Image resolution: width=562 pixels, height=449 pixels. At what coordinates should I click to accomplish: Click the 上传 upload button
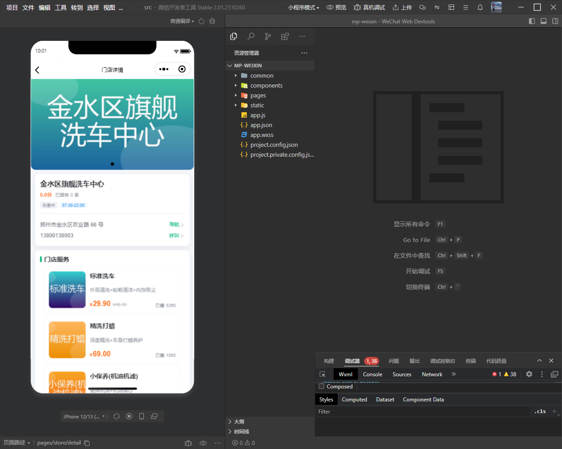coord(402,8)
